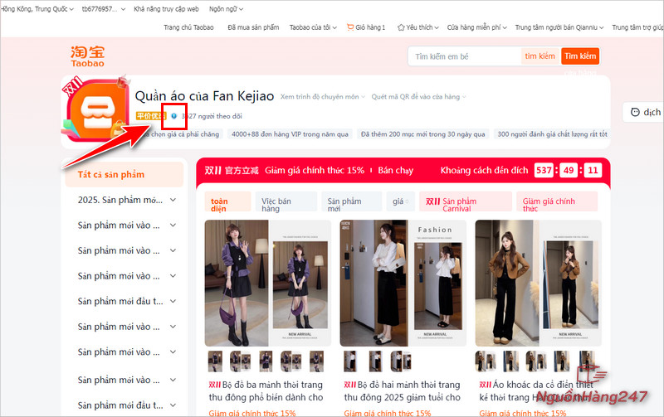Expand Quét mã QR để vào cửa hàng
This screenshot has height=417, width=664.
point(418,97)
